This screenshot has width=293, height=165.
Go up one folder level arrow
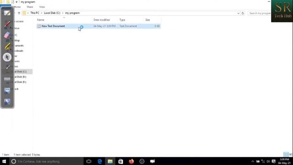19,13
